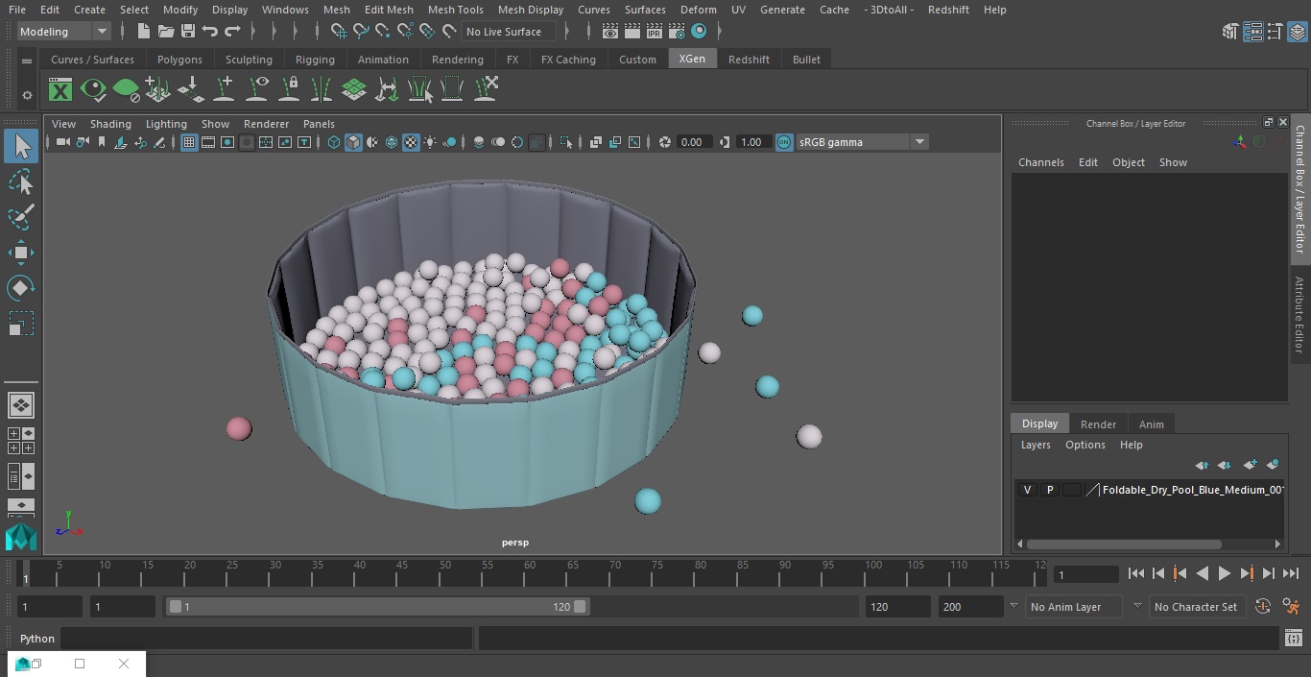Toggle the layer V visibility box

(1028, 490)
